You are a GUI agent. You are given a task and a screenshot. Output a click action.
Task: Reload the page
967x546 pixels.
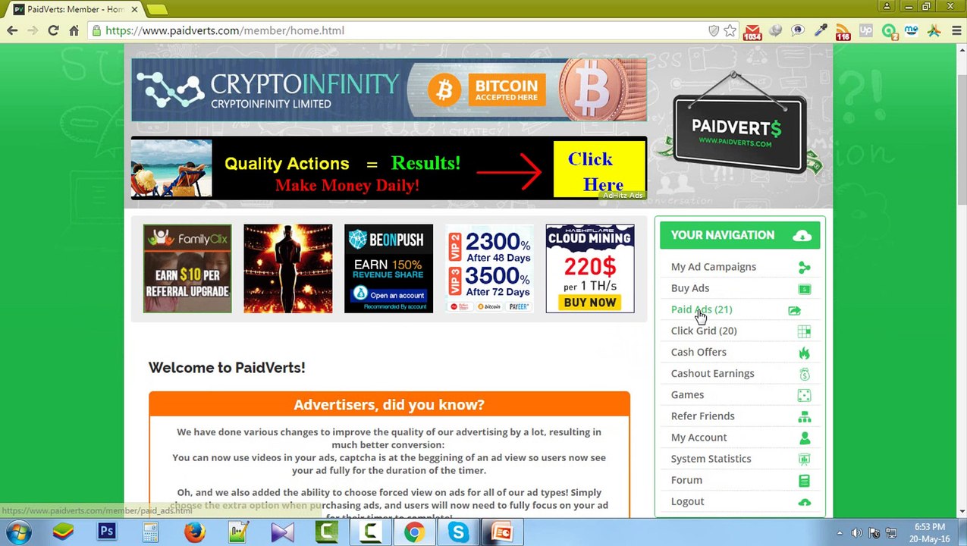[x=53, y=30]
